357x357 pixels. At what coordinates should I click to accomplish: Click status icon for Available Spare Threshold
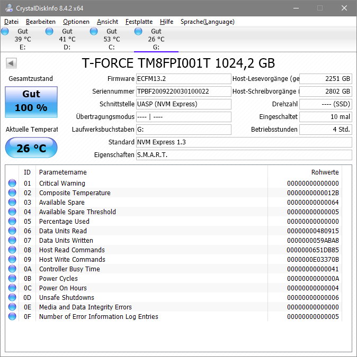coord(12,212)
